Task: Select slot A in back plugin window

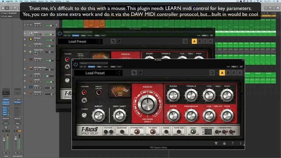Action: tap(194, 41)
